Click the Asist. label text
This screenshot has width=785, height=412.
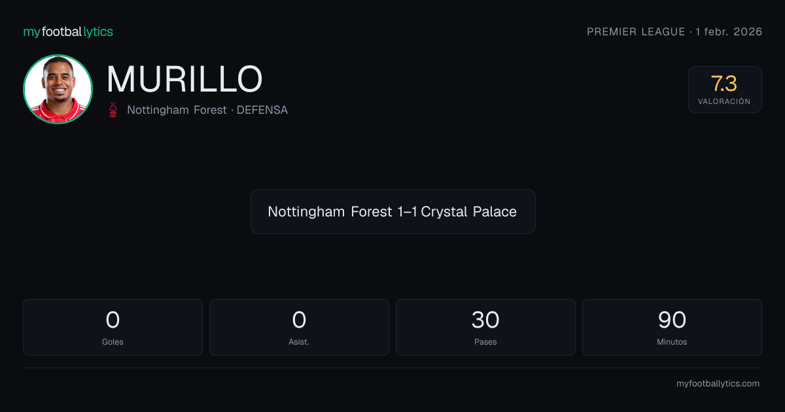coord(299,341)
